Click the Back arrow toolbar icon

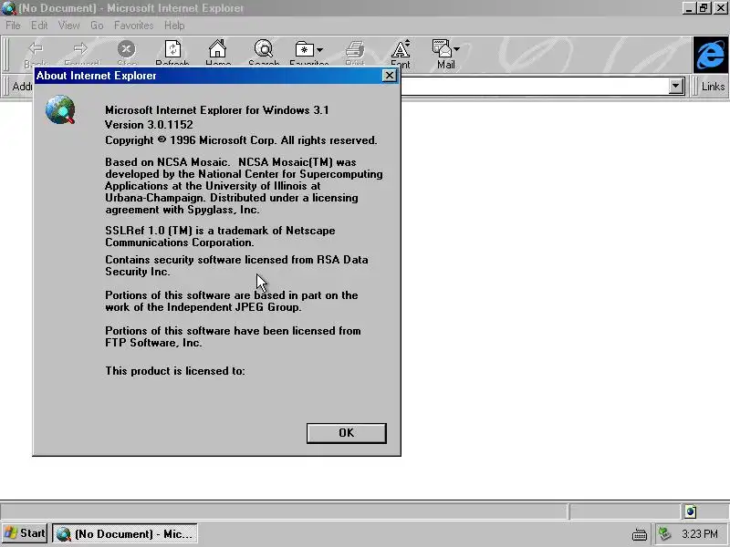(36, 48)
